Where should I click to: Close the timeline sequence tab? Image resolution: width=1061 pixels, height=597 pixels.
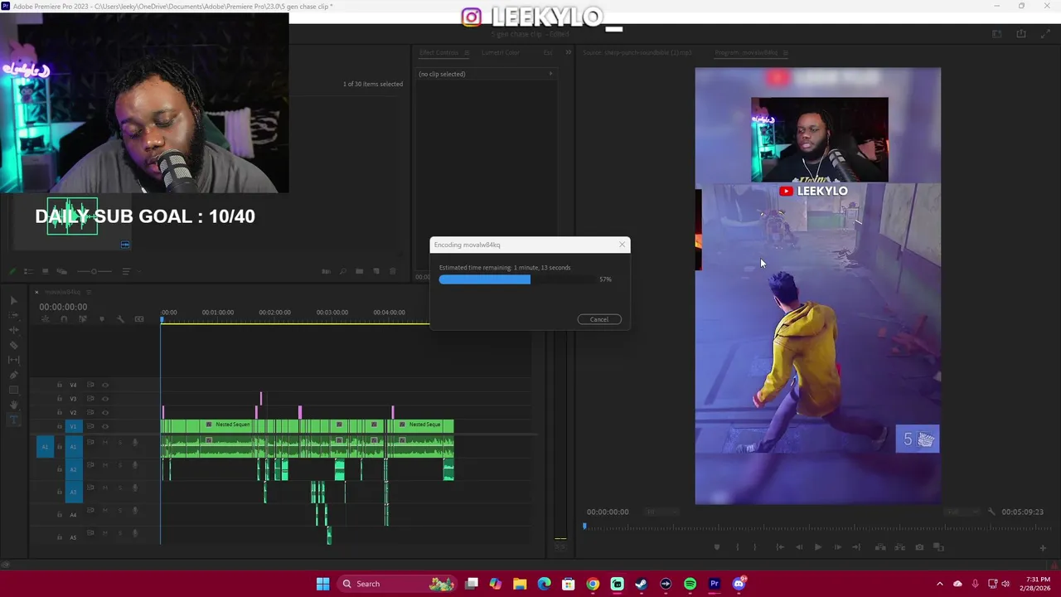[36, 292]
